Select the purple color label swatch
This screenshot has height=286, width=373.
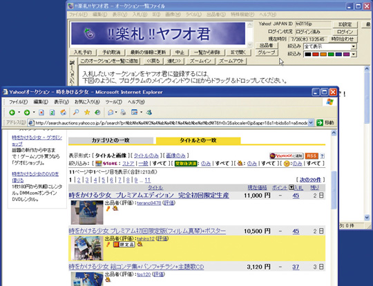pyautogui.click(x=346, y=55)
